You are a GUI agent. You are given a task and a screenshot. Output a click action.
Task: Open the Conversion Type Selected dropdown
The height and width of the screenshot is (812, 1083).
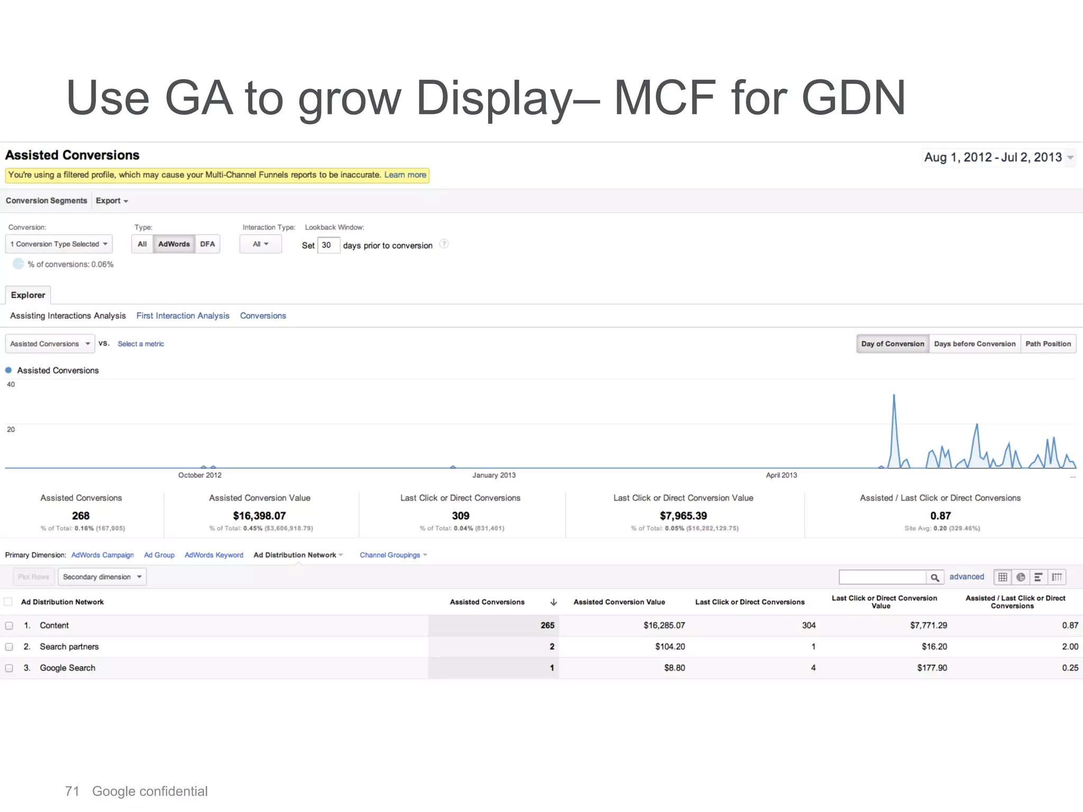[59, 244]
